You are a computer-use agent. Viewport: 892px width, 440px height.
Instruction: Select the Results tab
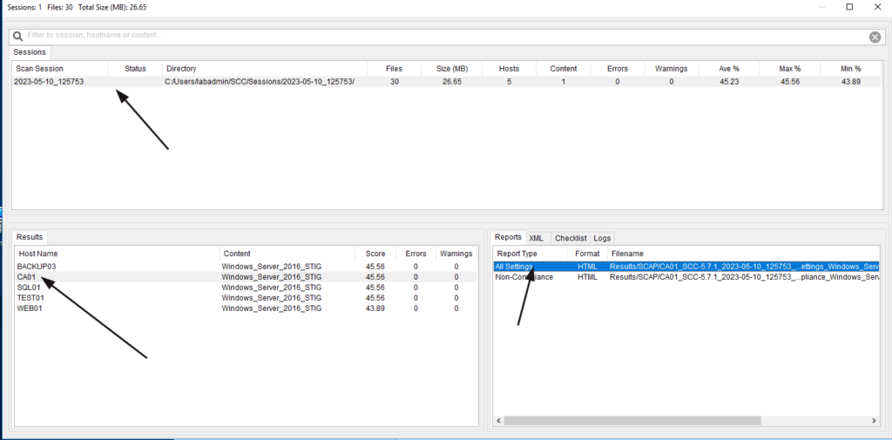[x=30, y=237]
